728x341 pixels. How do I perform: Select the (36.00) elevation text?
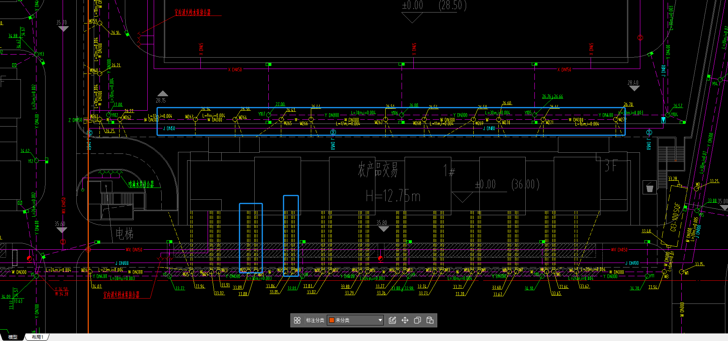525,185
